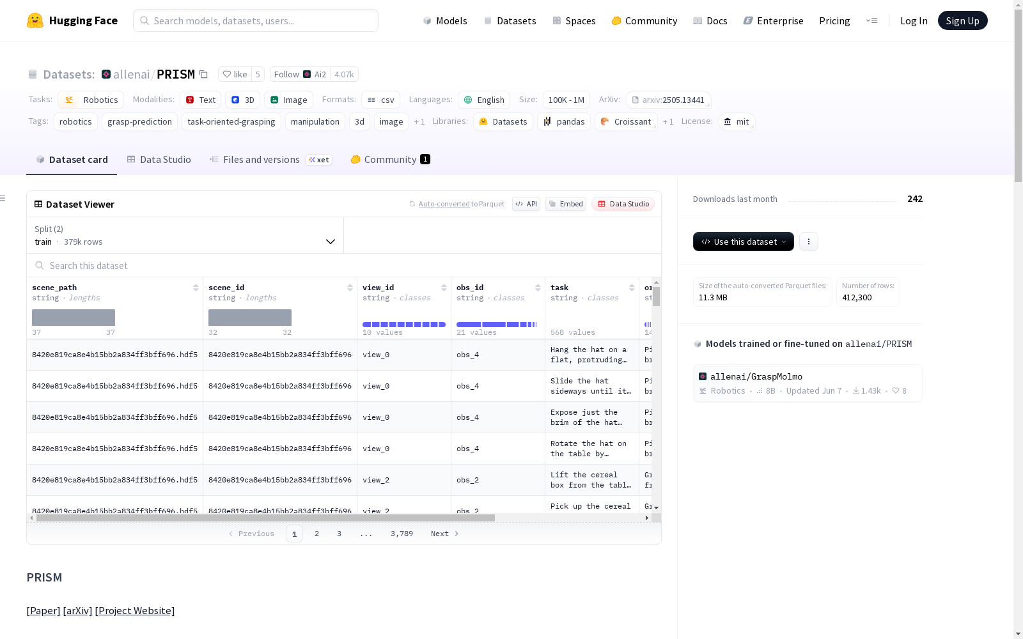Focus the Search models, datasets, users field
The height and width of the screenshot is (639, 1023).
256,20
